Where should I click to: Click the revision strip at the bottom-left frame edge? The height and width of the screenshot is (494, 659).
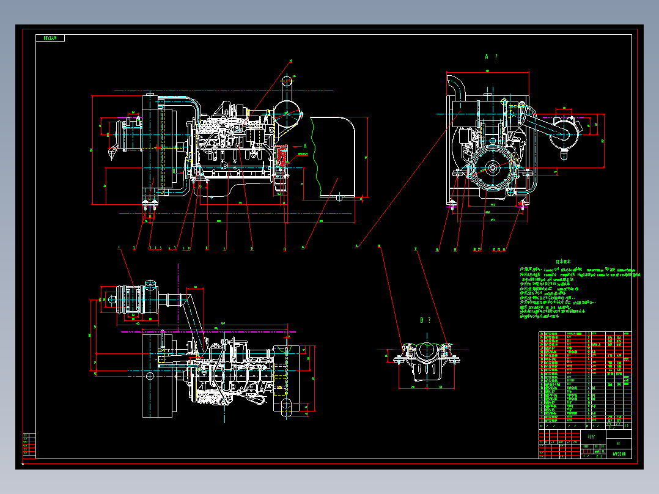pos(29,444)
